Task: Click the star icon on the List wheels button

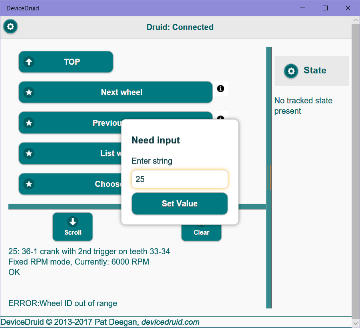Action: pyautogui.click(x=28, y=153)
